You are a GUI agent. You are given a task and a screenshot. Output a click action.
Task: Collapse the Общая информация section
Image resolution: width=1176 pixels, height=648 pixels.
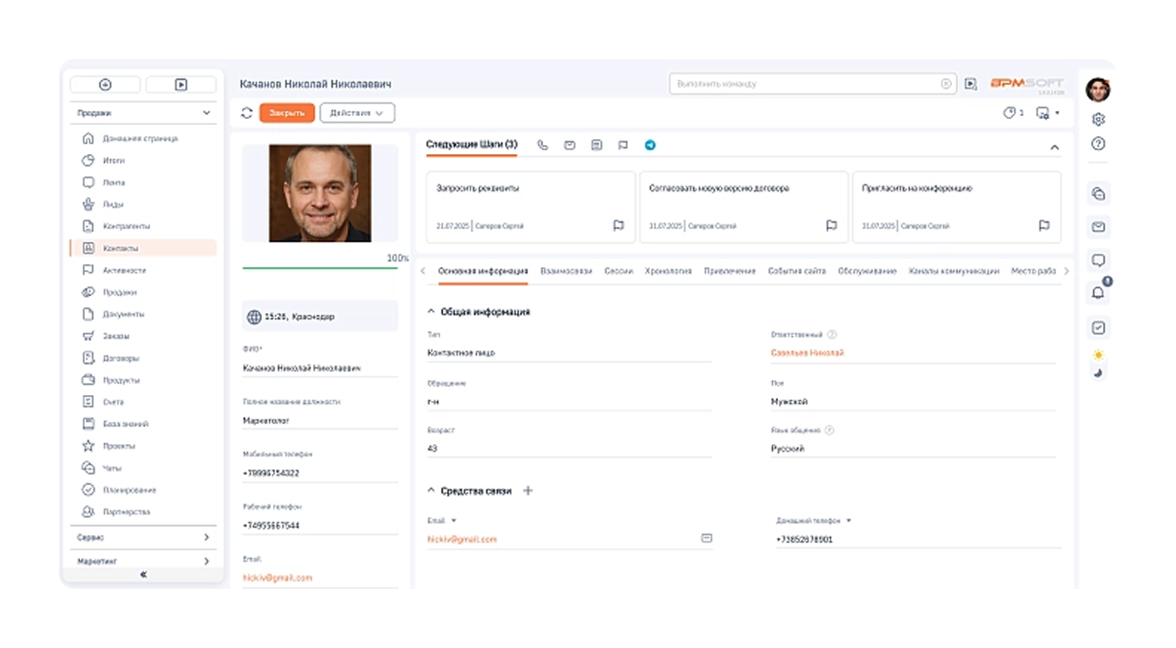(x=431, y=311)
